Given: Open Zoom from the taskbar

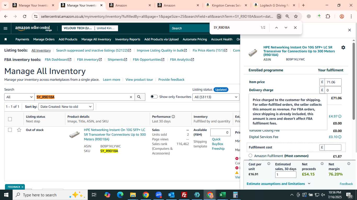Looking at the screenshot, I should (159, 195).
